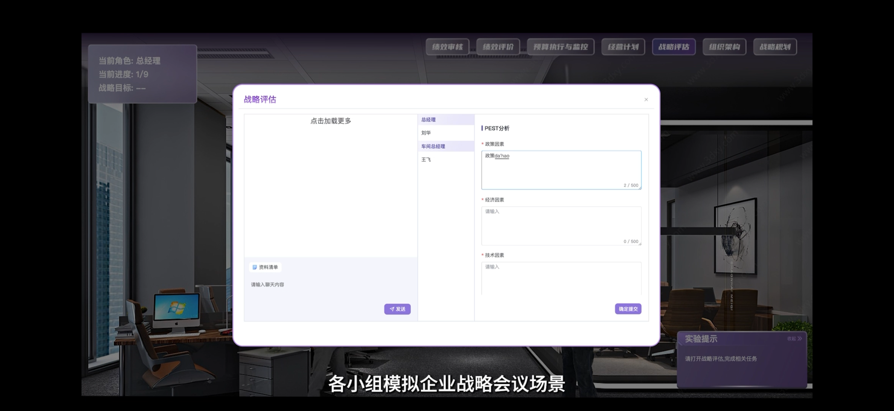Select member 王飞 in the list
This screenshot has height=411, width=894.
pyautogui.click(x=446, y=159)
